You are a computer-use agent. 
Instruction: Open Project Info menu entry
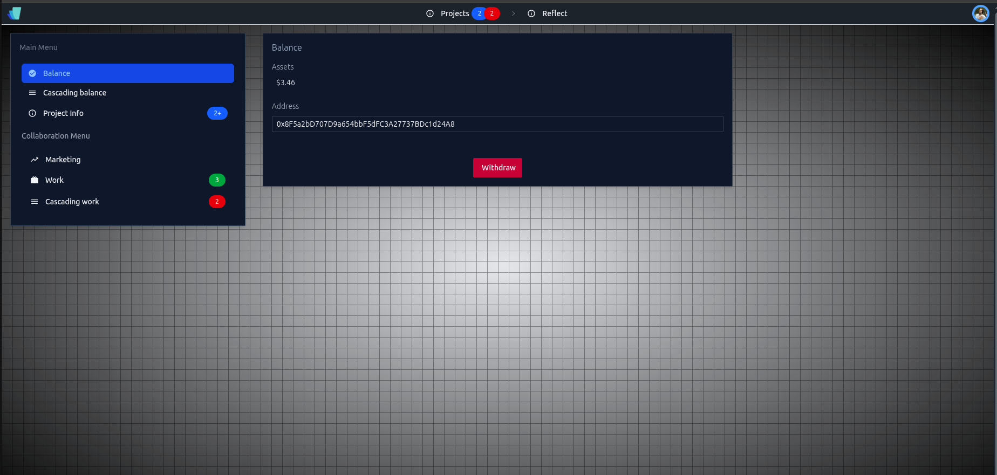click(x=63, y=113)
